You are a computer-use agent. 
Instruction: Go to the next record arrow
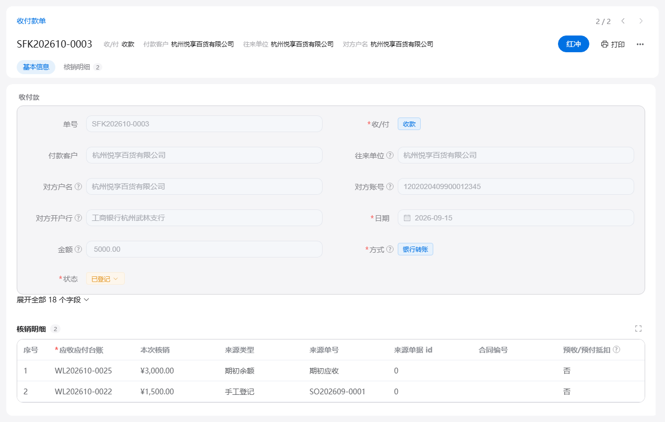pyautogui.click(x=641, y=21)
